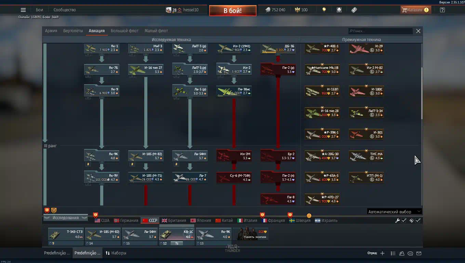Click the plus icon to create squad

point(382,253)
